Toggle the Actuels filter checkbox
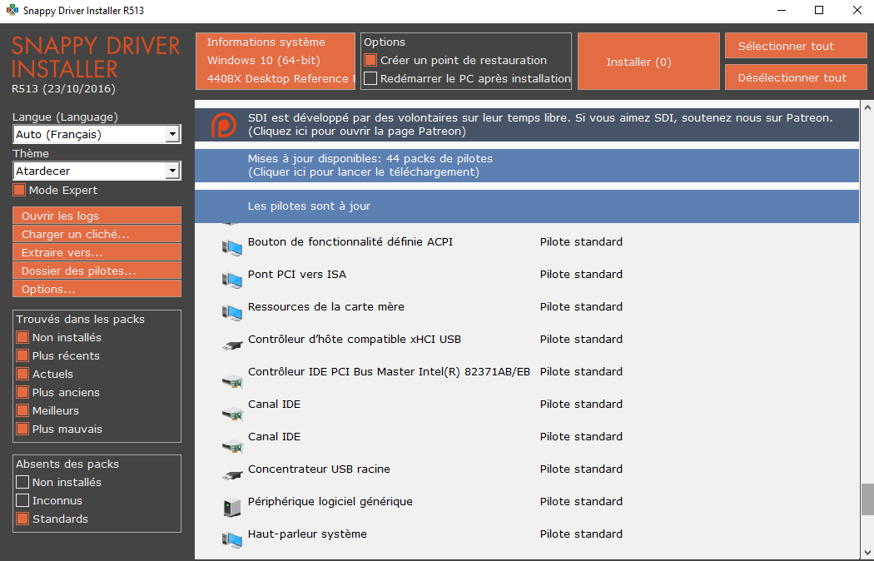The width and height of the screenshot is (874, 561). click(x=22, y=374)
